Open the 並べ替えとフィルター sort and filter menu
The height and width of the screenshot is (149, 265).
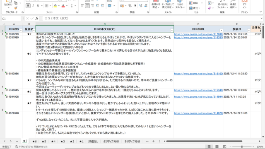(x=223, y=5)
